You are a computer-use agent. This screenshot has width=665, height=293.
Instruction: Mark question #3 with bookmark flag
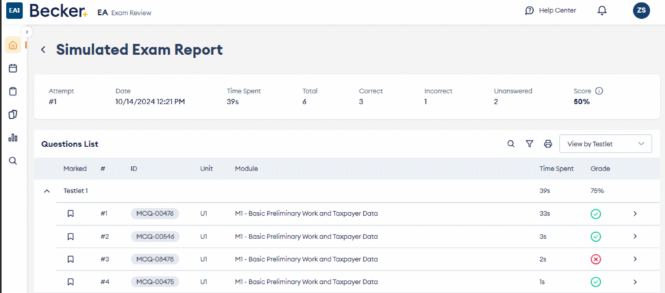tap(71, 259)
